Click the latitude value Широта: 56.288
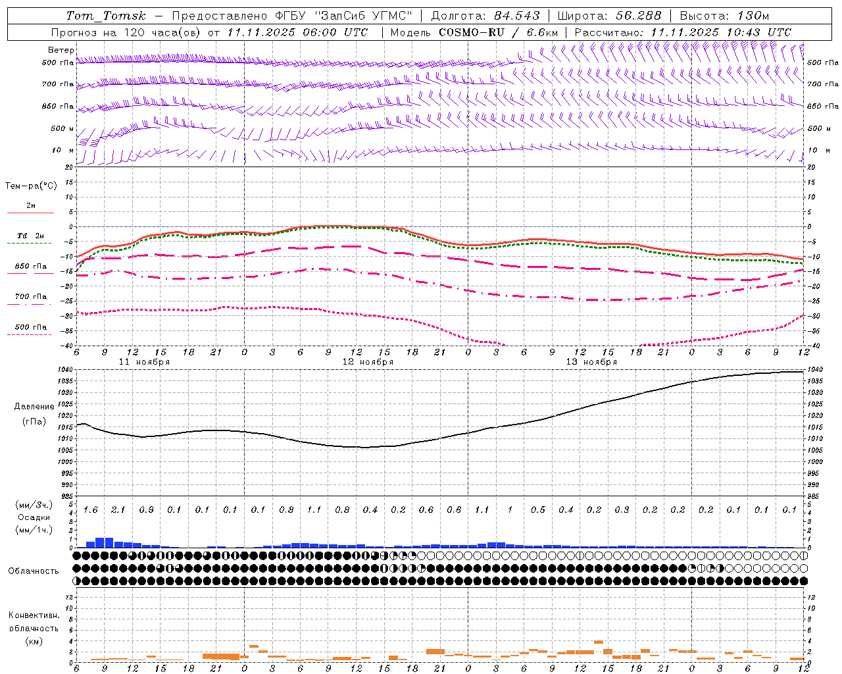The height and width of the screenshot is (674, 842). pyautogui.click(x=609, y=16)
